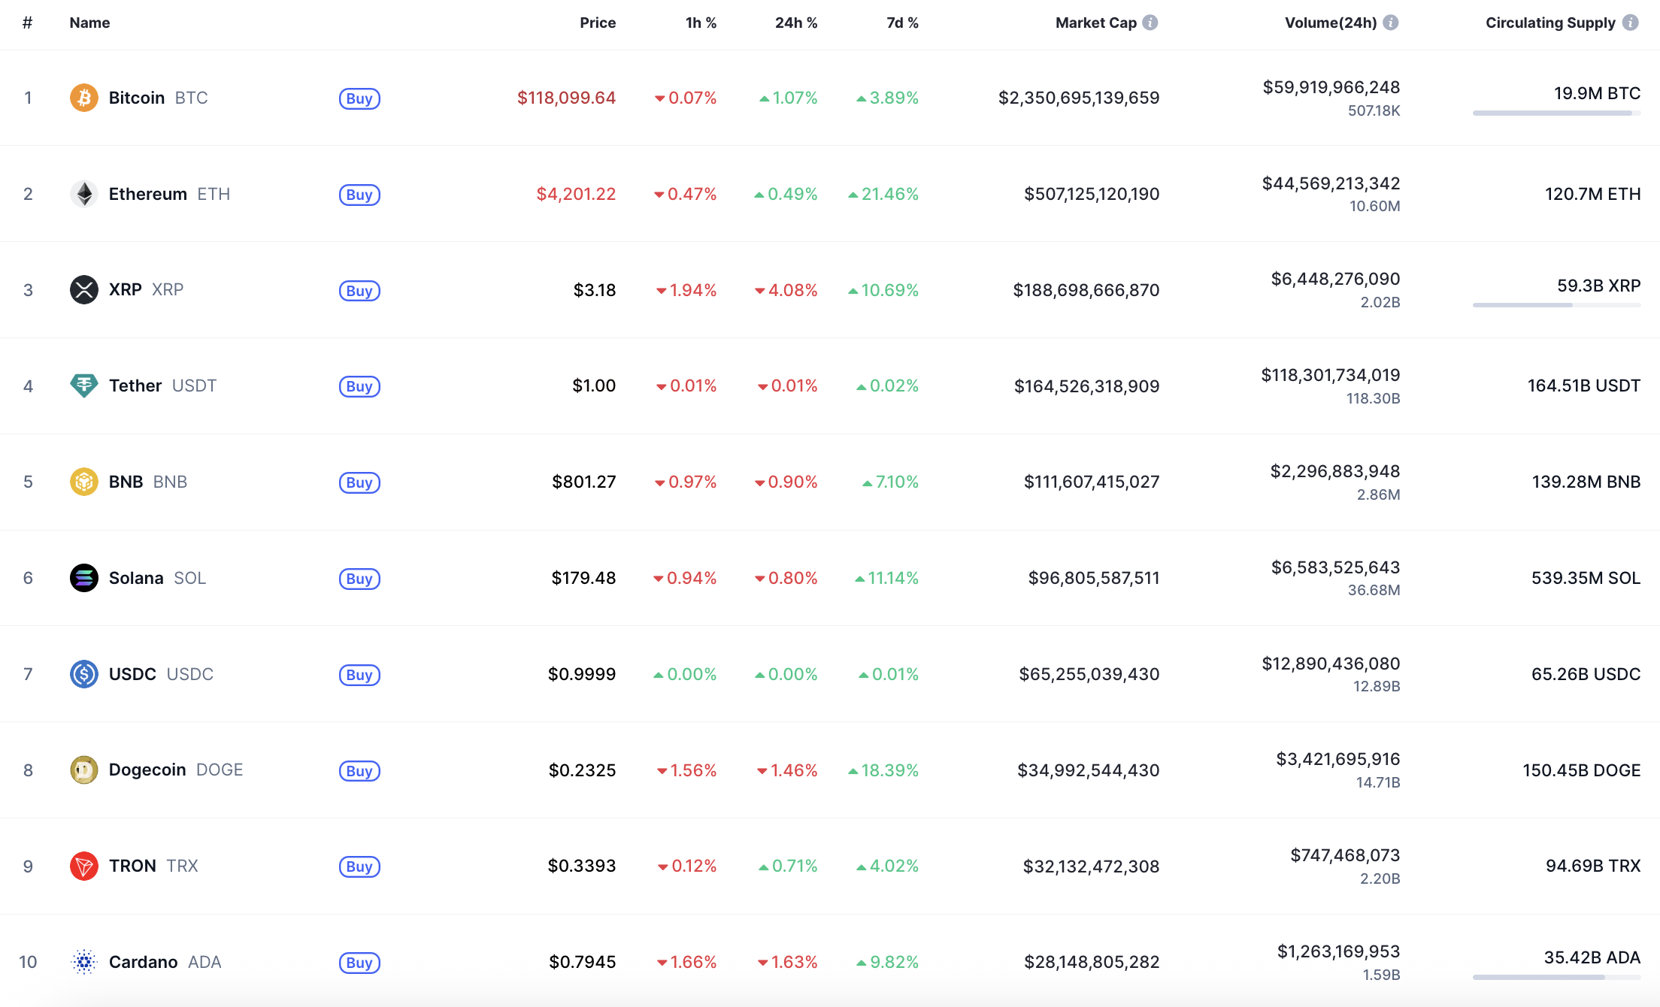The height and width of the screenshot is (1007, 1660).
Task: Open the USDC coin page link
Action: click(132, 674)
